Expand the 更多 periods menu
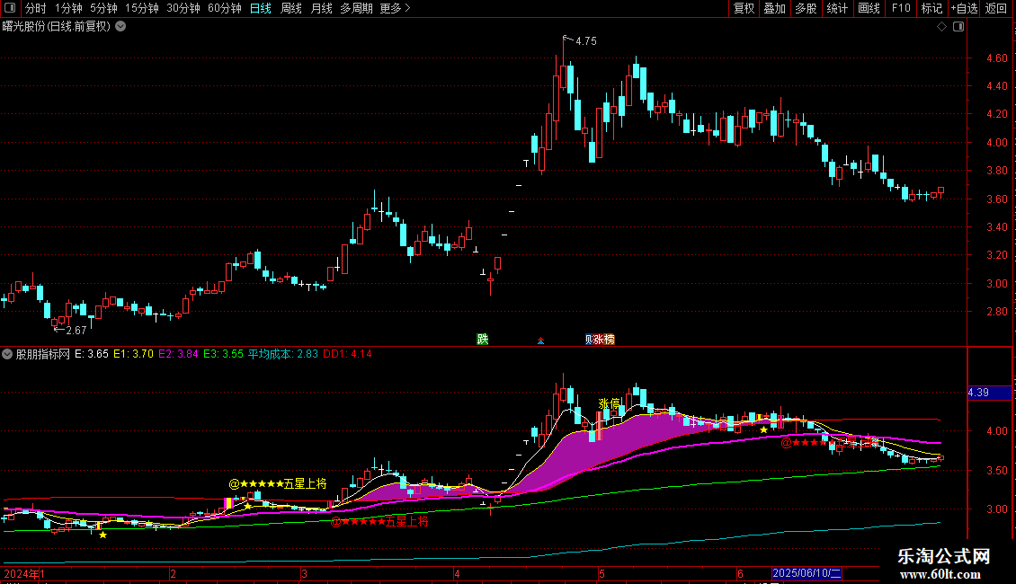Screen dimensions: 1016x584 [395, 8]
